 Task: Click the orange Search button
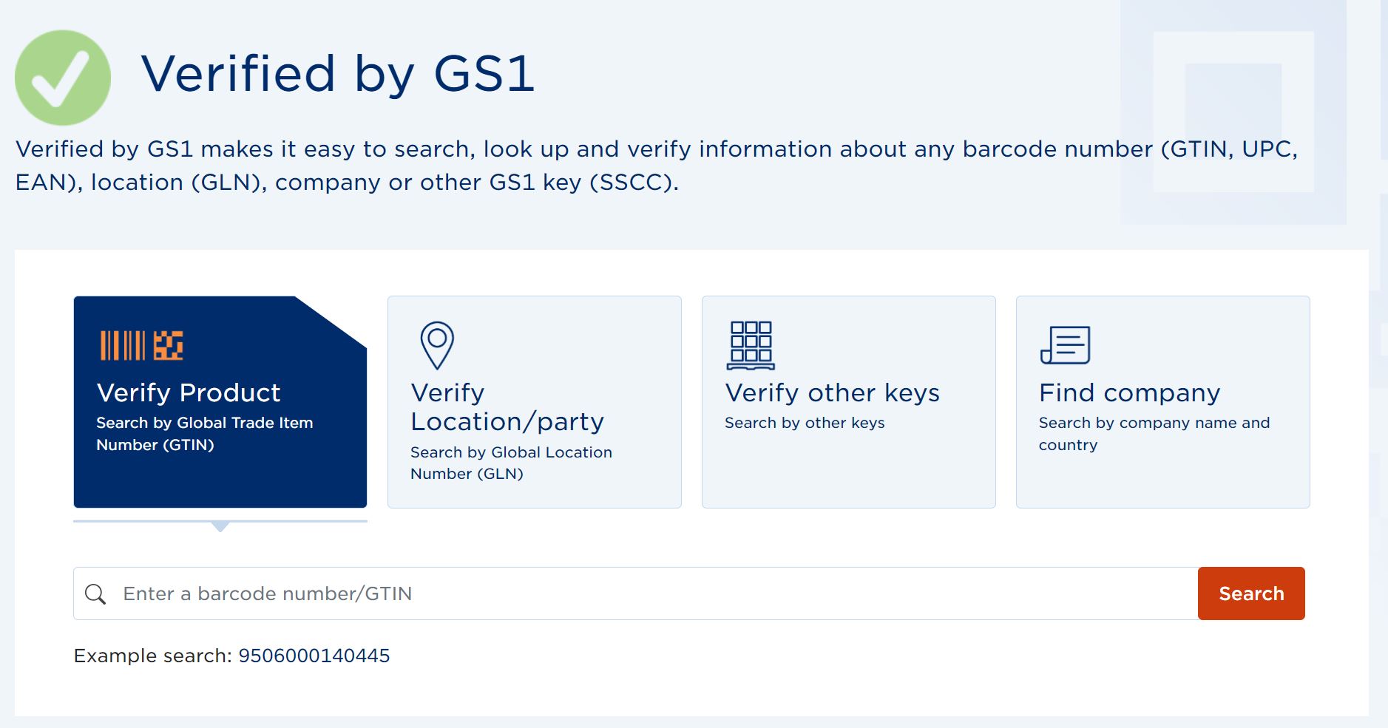click(x=1251, y=593)
